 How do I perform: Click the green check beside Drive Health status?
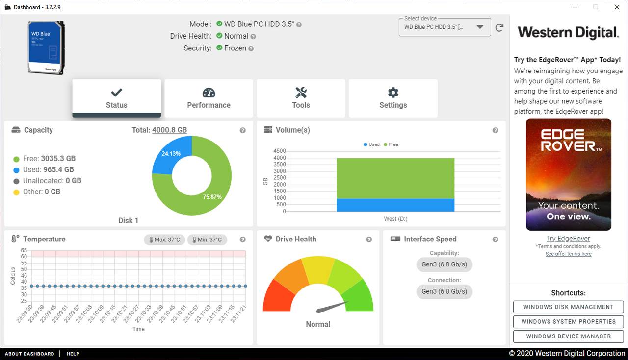point(219,36)
